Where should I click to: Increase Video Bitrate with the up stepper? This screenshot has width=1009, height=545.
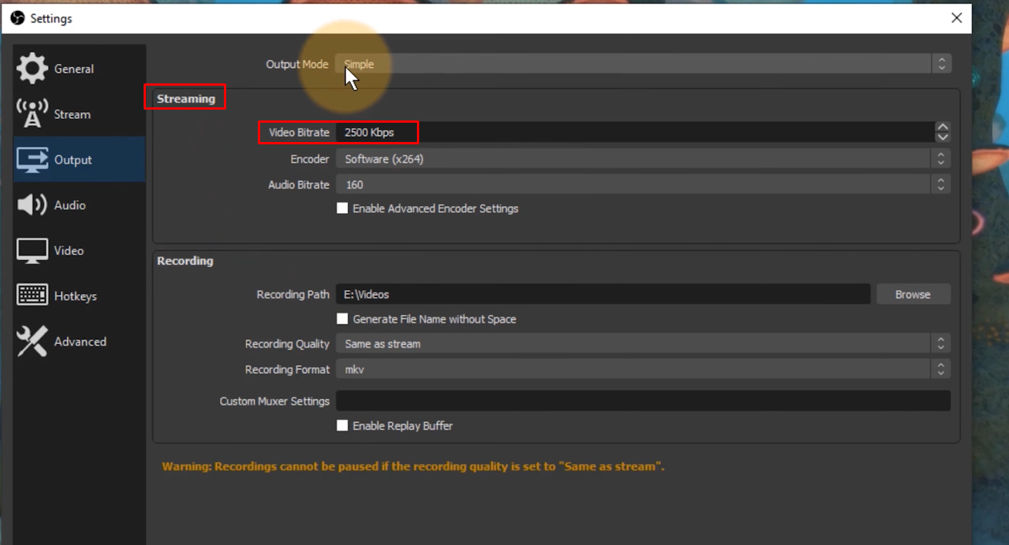(x=943, y=127)
